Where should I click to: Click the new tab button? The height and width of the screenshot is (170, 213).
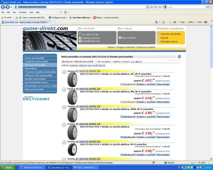click(x=53, y=22)
